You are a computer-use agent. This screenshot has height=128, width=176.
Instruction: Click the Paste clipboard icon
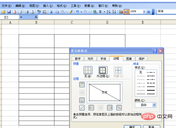tap(62, 12)
